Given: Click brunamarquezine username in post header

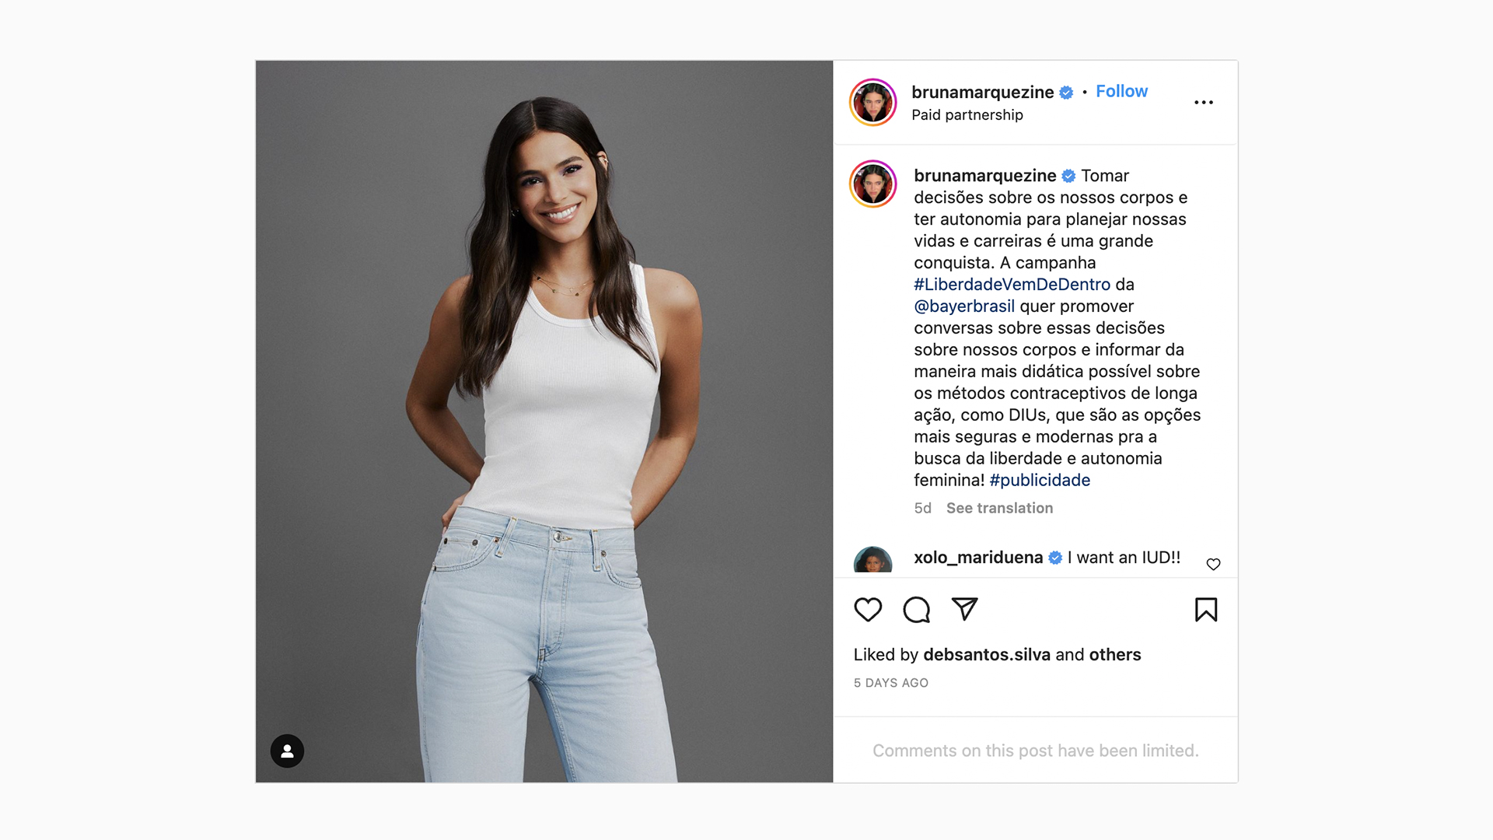Looking at the screenshot, I should (982, 92).
